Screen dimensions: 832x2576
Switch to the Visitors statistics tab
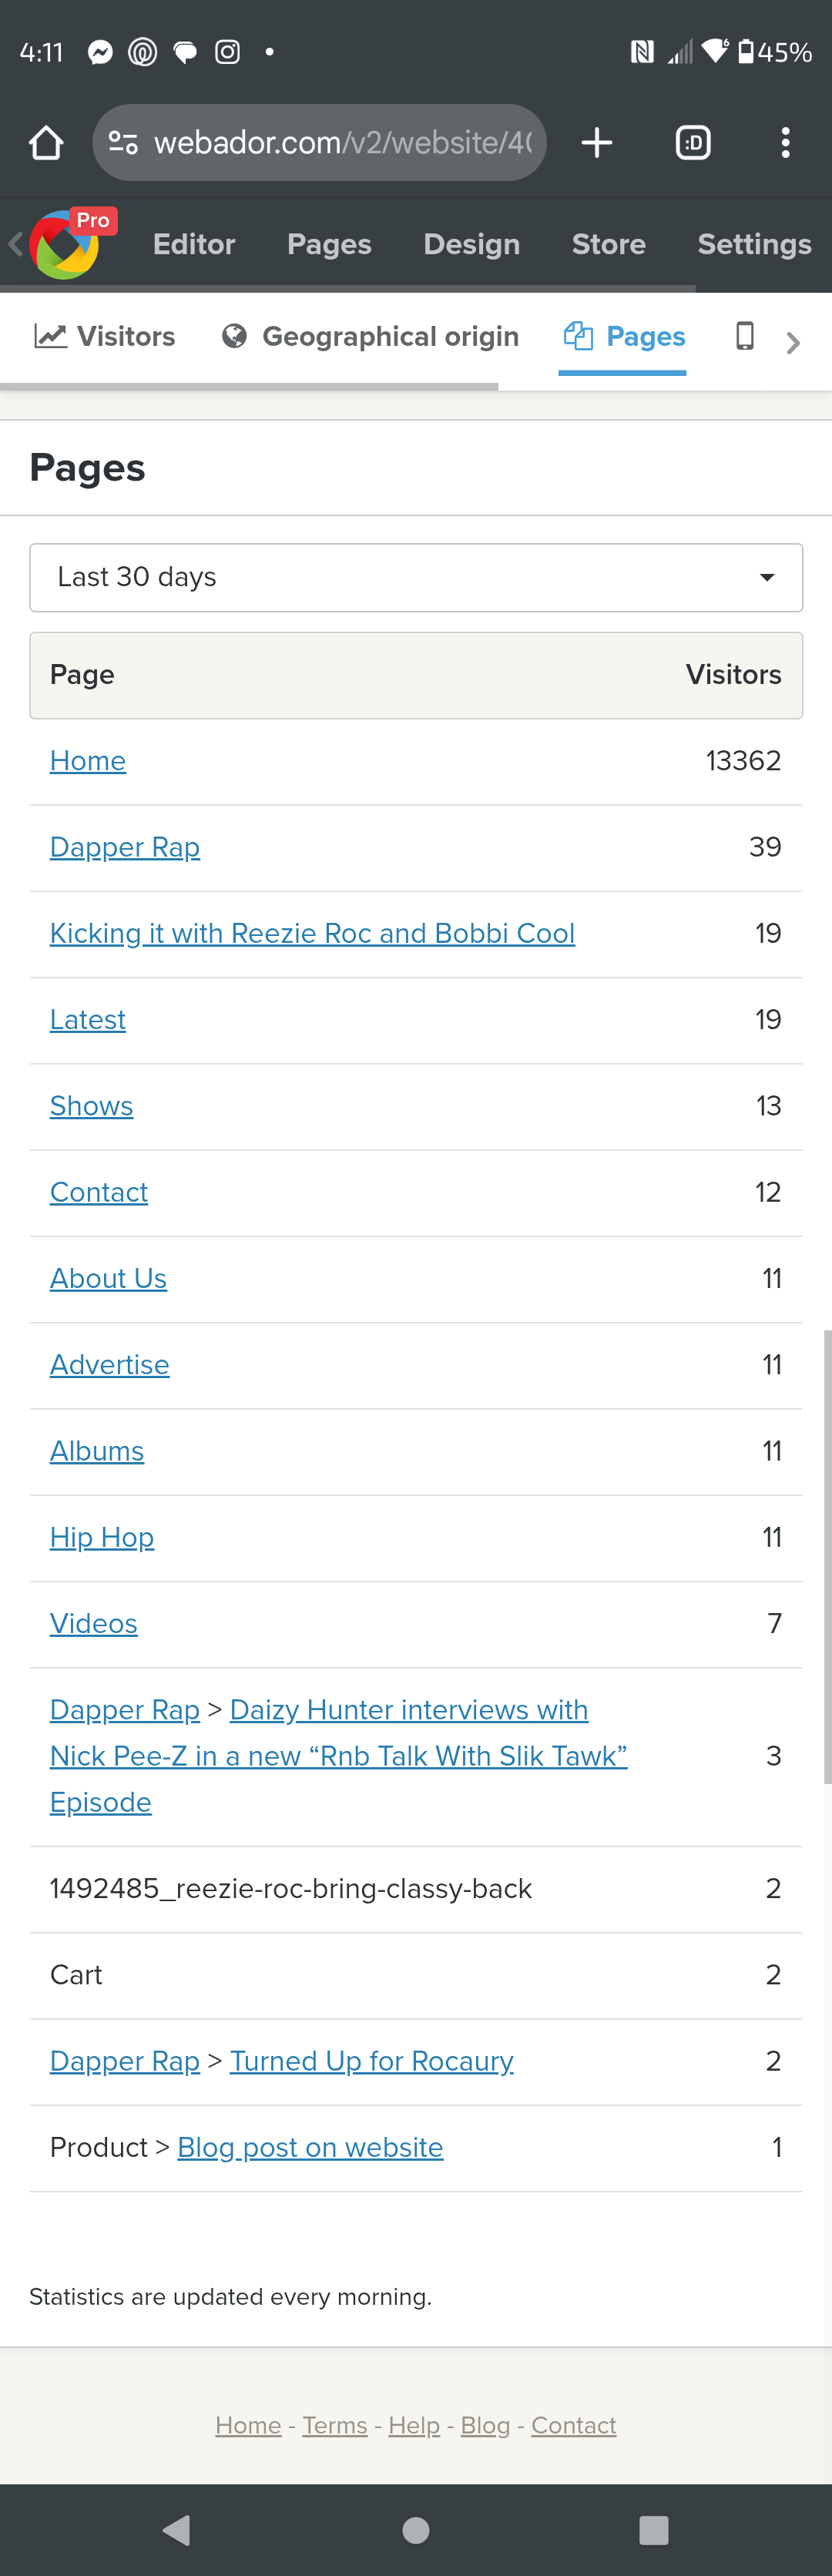(x=105, y=336)
